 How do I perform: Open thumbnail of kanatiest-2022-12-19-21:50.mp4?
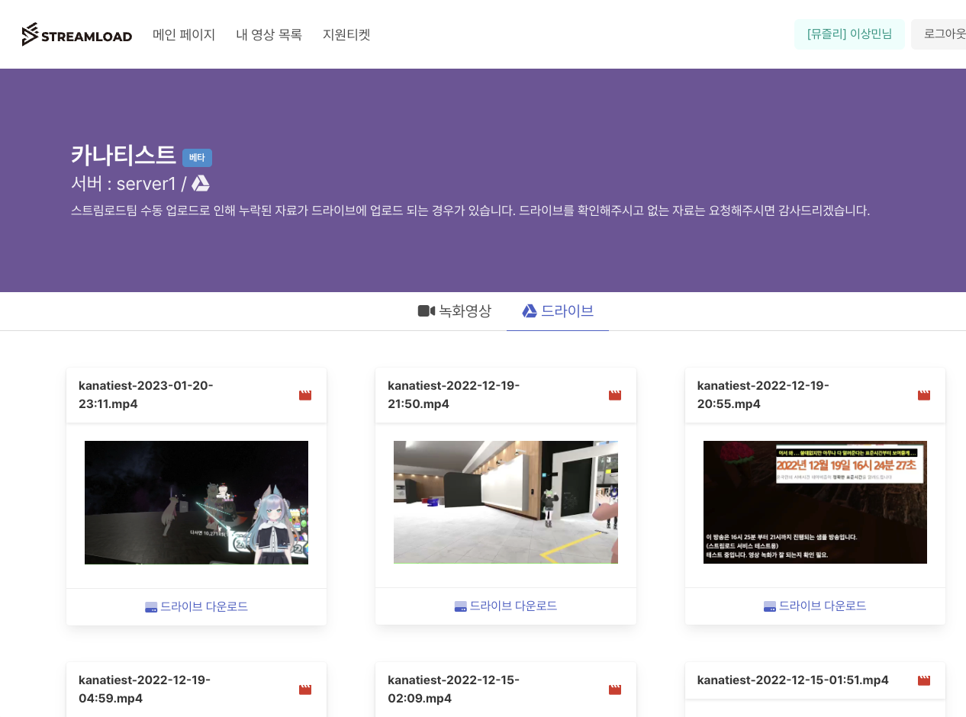point(506,503)
